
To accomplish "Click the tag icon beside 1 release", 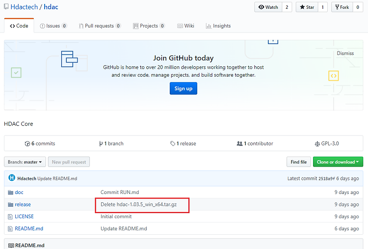I will coord(173,143).
